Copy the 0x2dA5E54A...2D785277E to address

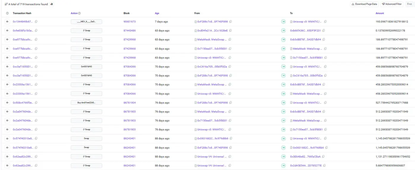pyautogui.click(x=324, y=166)
